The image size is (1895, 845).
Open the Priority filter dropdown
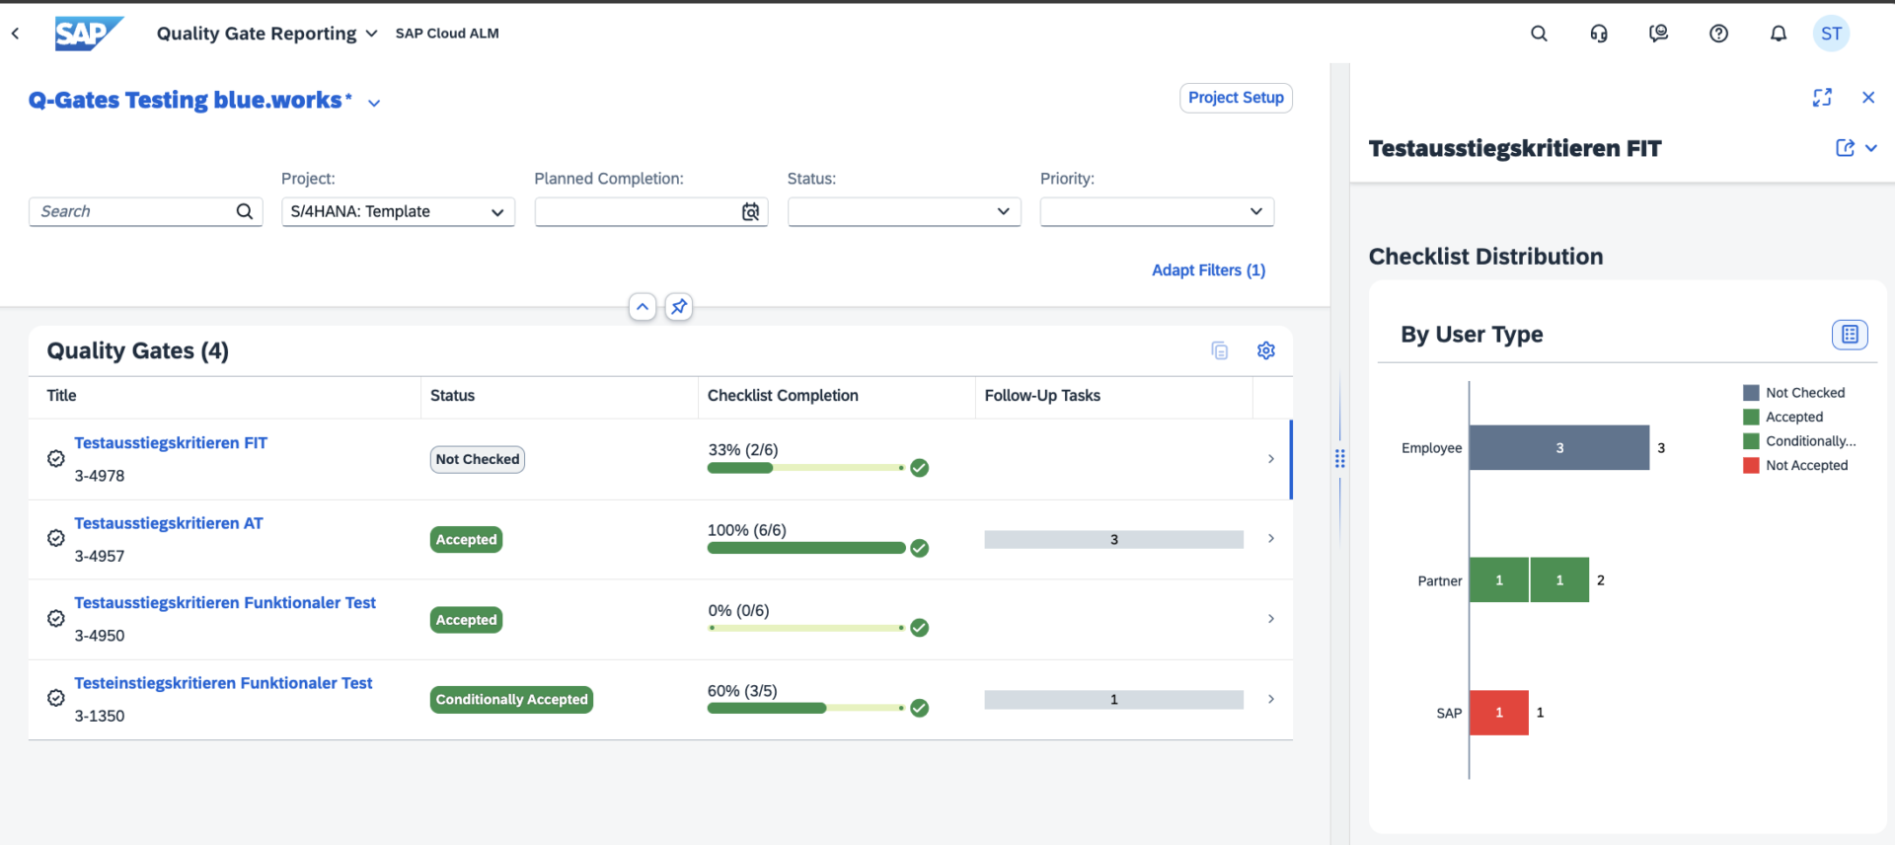[1255, 212]
